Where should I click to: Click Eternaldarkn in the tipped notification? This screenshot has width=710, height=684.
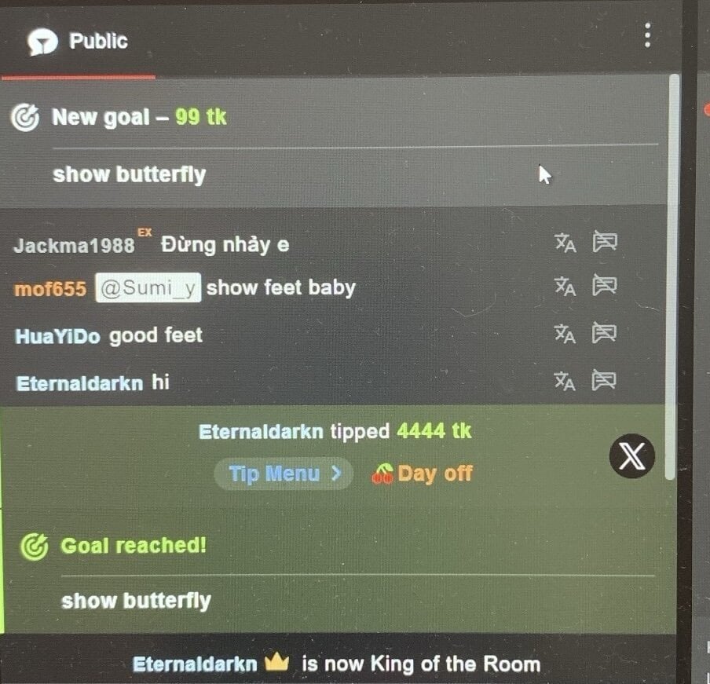[261, 432]
